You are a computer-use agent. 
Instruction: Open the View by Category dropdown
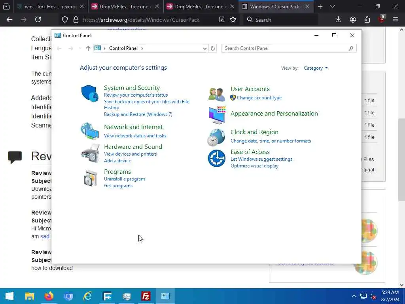[x=316, y=68]
